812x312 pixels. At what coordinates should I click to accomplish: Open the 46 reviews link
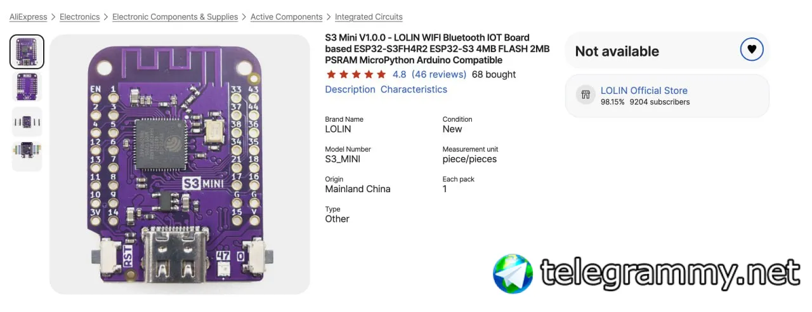click(439, 75)
